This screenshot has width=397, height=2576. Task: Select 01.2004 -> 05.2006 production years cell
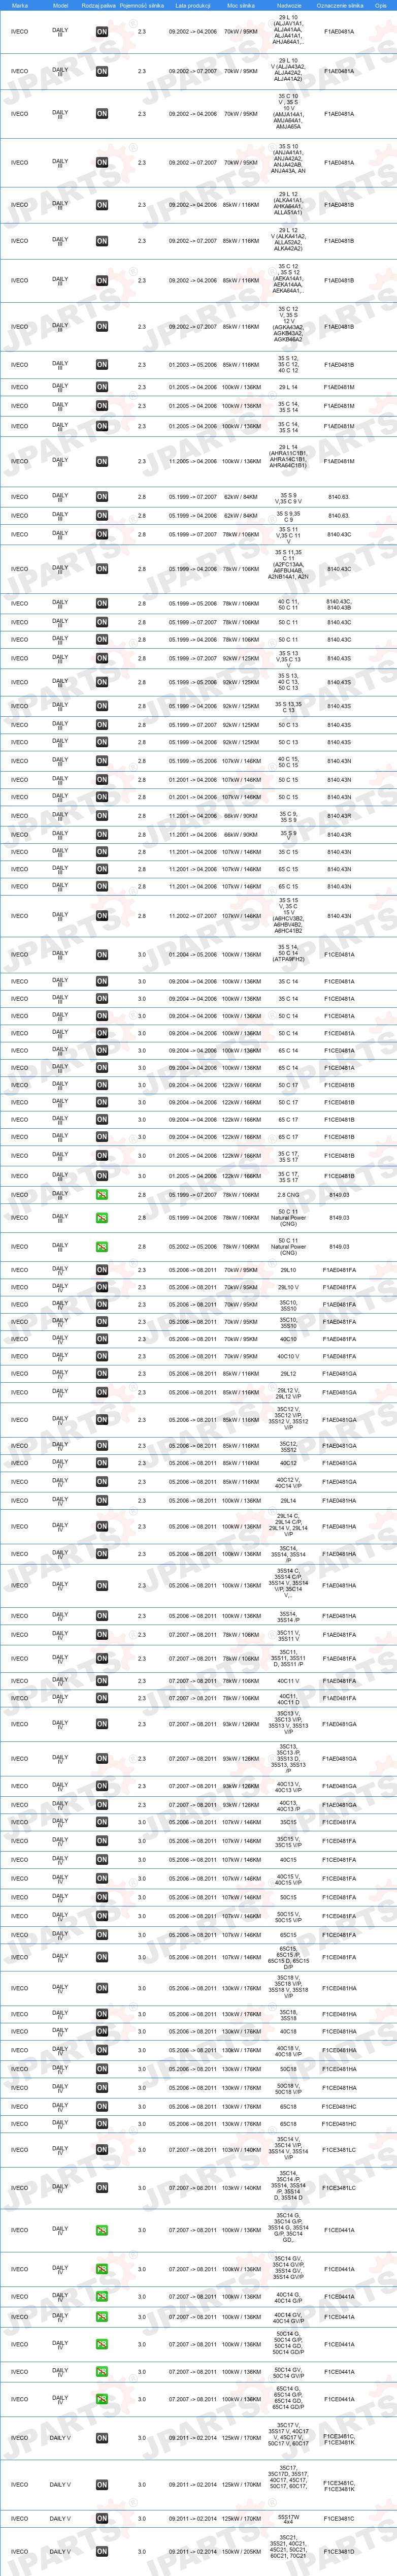click(x=193, y=955)
